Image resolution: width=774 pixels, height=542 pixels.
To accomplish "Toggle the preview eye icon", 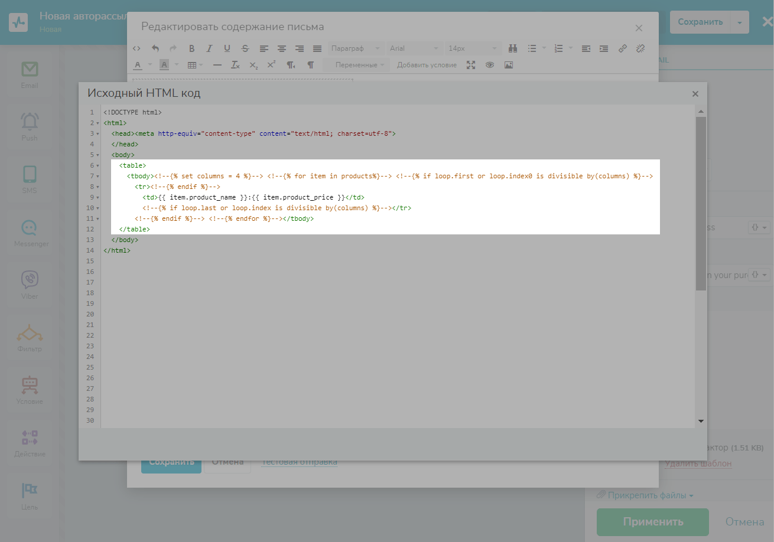I will (490, 65).
